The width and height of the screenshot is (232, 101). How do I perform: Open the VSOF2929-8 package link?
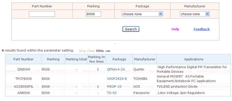117,79
